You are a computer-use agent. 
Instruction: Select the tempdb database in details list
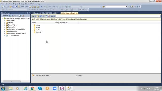(x=38, y=32)
